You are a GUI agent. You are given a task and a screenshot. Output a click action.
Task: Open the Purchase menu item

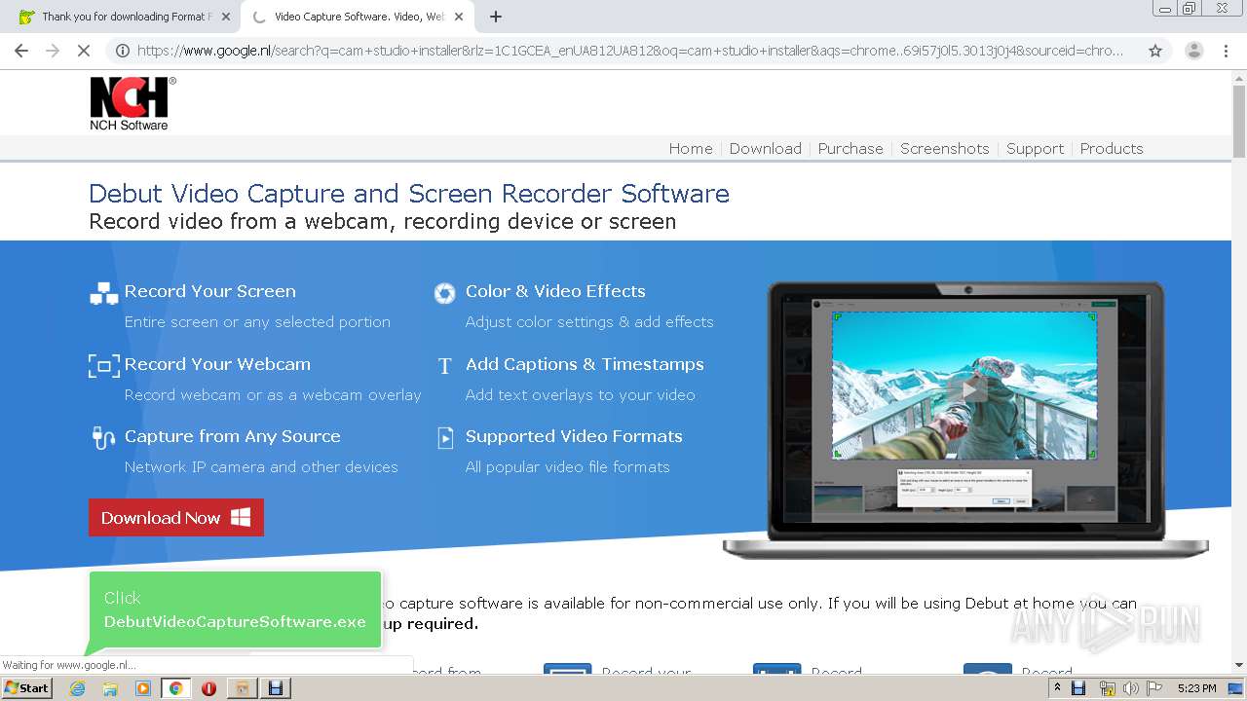[850, 149]
